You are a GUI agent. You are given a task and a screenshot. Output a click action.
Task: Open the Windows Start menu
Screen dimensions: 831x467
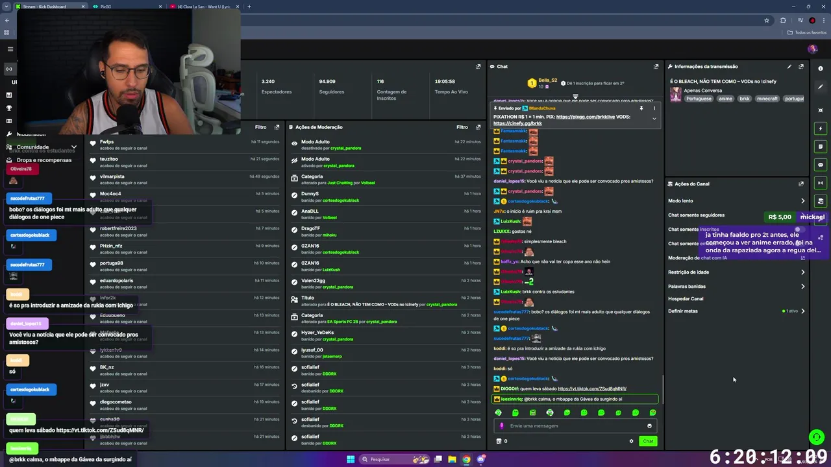351,459
